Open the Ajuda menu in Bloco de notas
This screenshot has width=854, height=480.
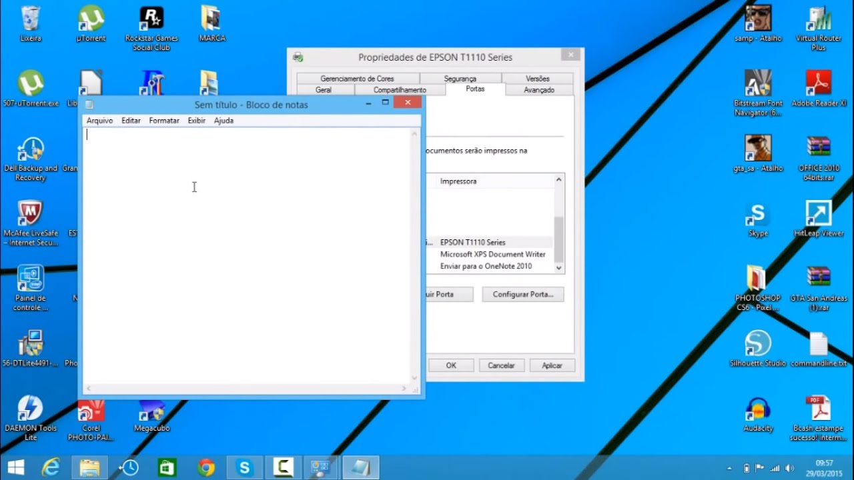click(224, 121)
